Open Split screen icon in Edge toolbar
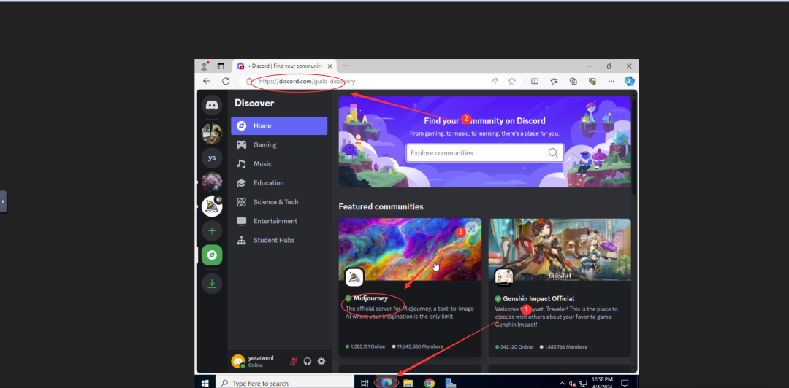The image size is (789, 388). click(x=535, y=81)
